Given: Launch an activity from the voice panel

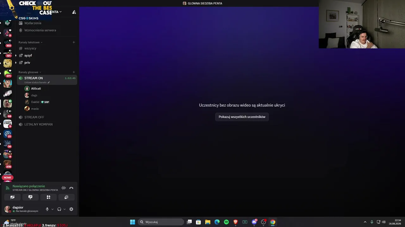Looking at the screenshot, I should tap(48, 197).
